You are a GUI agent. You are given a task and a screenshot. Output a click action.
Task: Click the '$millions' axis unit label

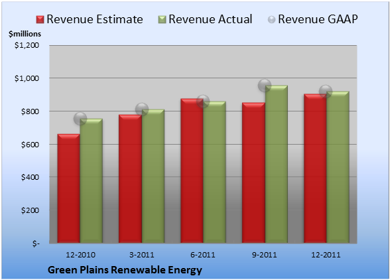[x=25, y=34]
